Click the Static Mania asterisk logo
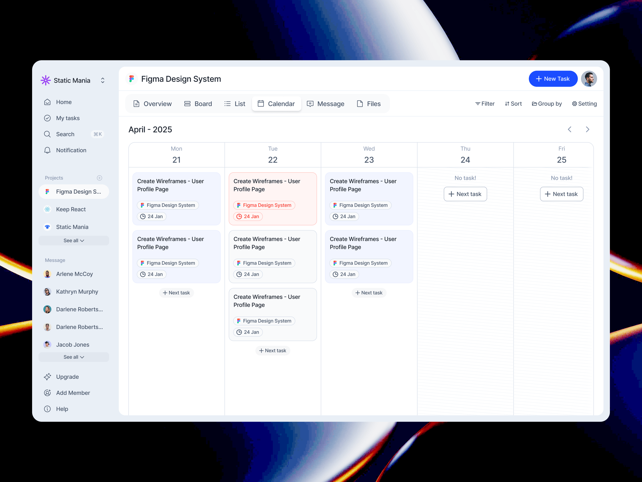This screenshot has width=642, height=482. [46, 81]
